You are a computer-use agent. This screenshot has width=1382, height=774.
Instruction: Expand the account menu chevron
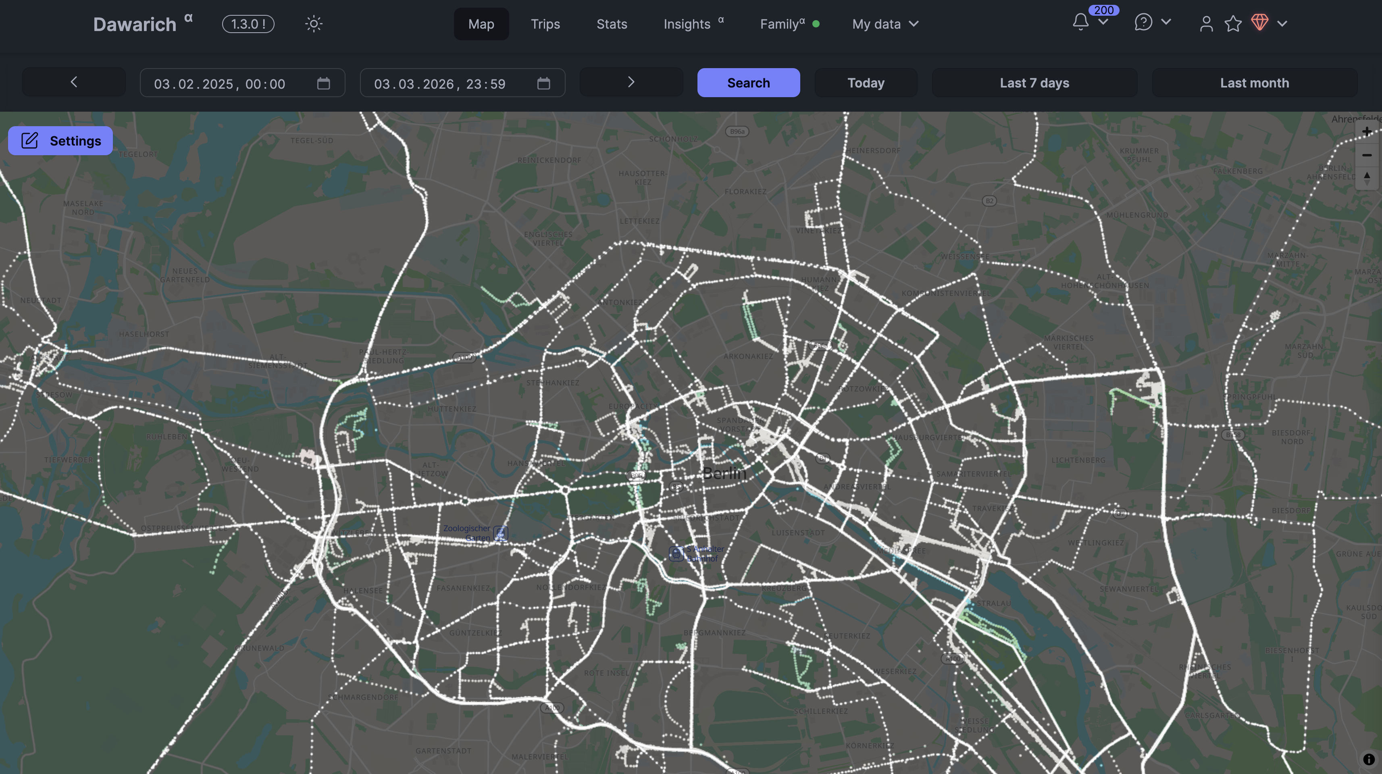coord(1282,24)
